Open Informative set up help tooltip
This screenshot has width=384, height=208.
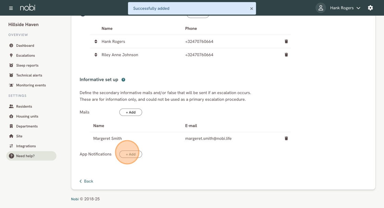123,80
